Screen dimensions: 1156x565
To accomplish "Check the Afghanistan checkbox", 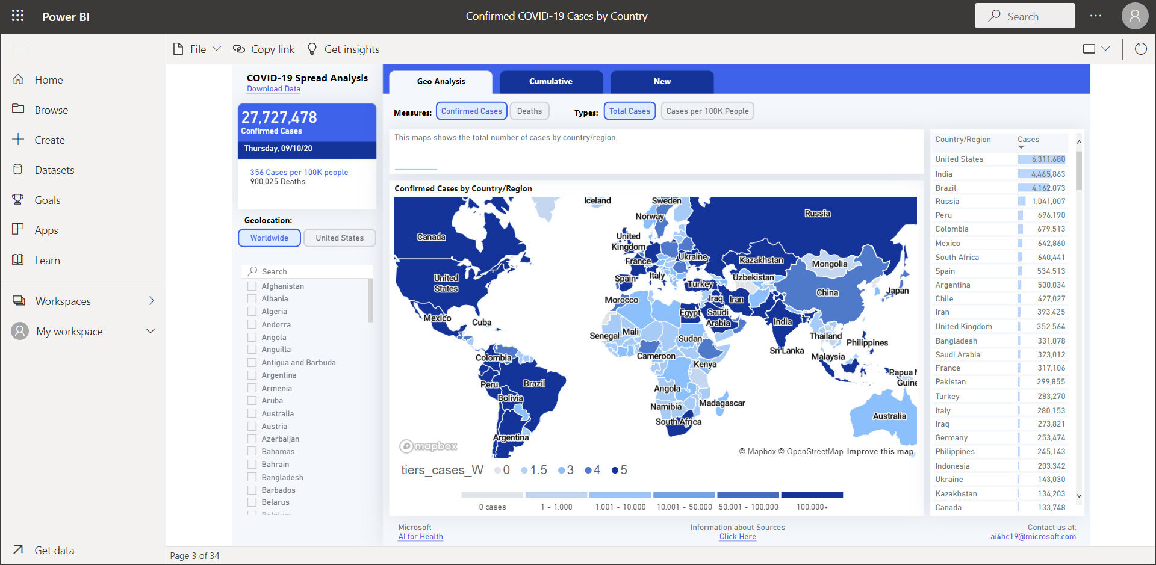I will 252,286.
